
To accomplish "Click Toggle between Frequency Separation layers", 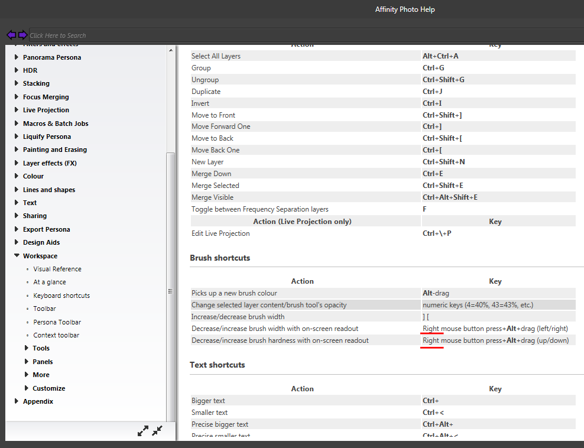I will click(259, 209).
